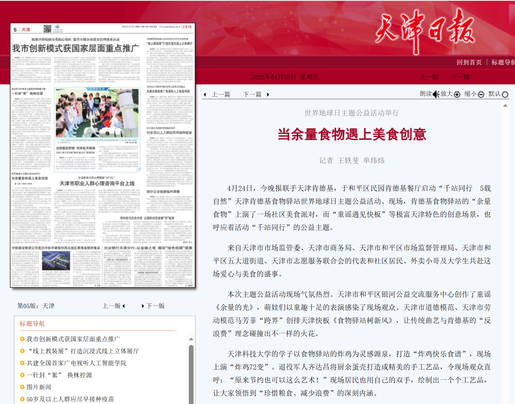Screen dimensions: 515x404
Task: Click the default font size circle icon
Action: pyautogui.click(x=505, y=94)
